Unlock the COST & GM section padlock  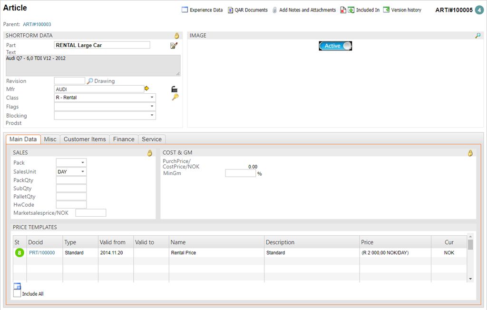[x=470, y=153]
